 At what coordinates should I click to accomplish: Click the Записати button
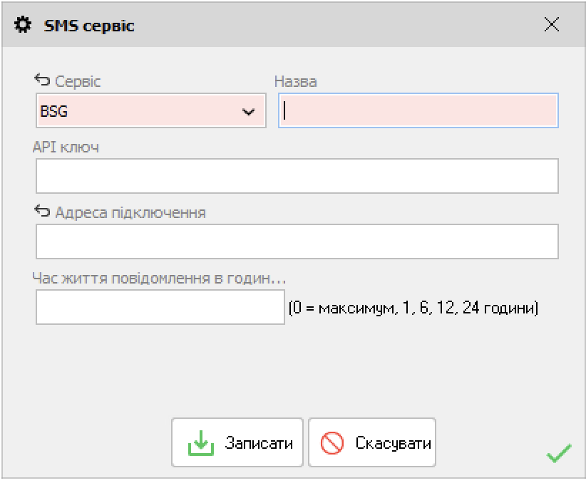[x=237, y=442]
